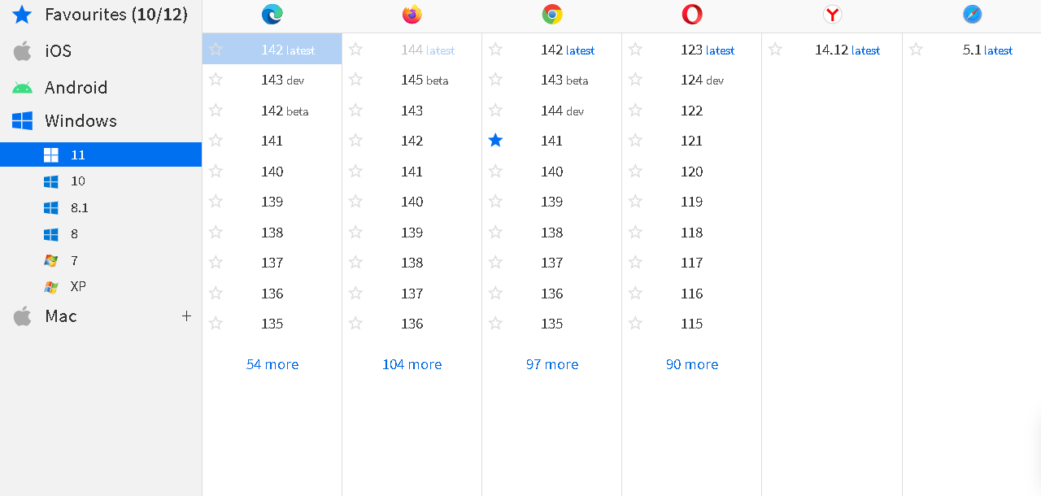This screenshot has height=496, width=1041.
Task: Click the Yandex browser icon
Action: 831,14
